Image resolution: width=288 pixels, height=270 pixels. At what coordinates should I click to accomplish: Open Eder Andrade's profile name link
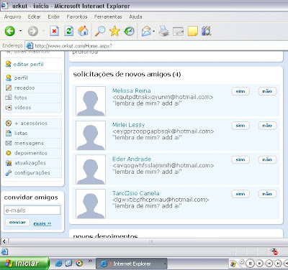[x=132, y=159]
